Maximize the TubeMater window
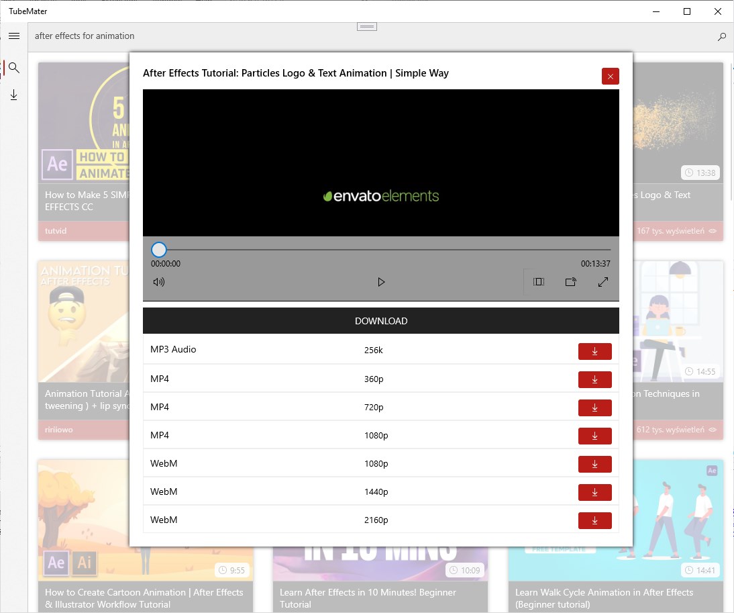The height and width of the screenshot is (613, 734). [x=687, y=11]
